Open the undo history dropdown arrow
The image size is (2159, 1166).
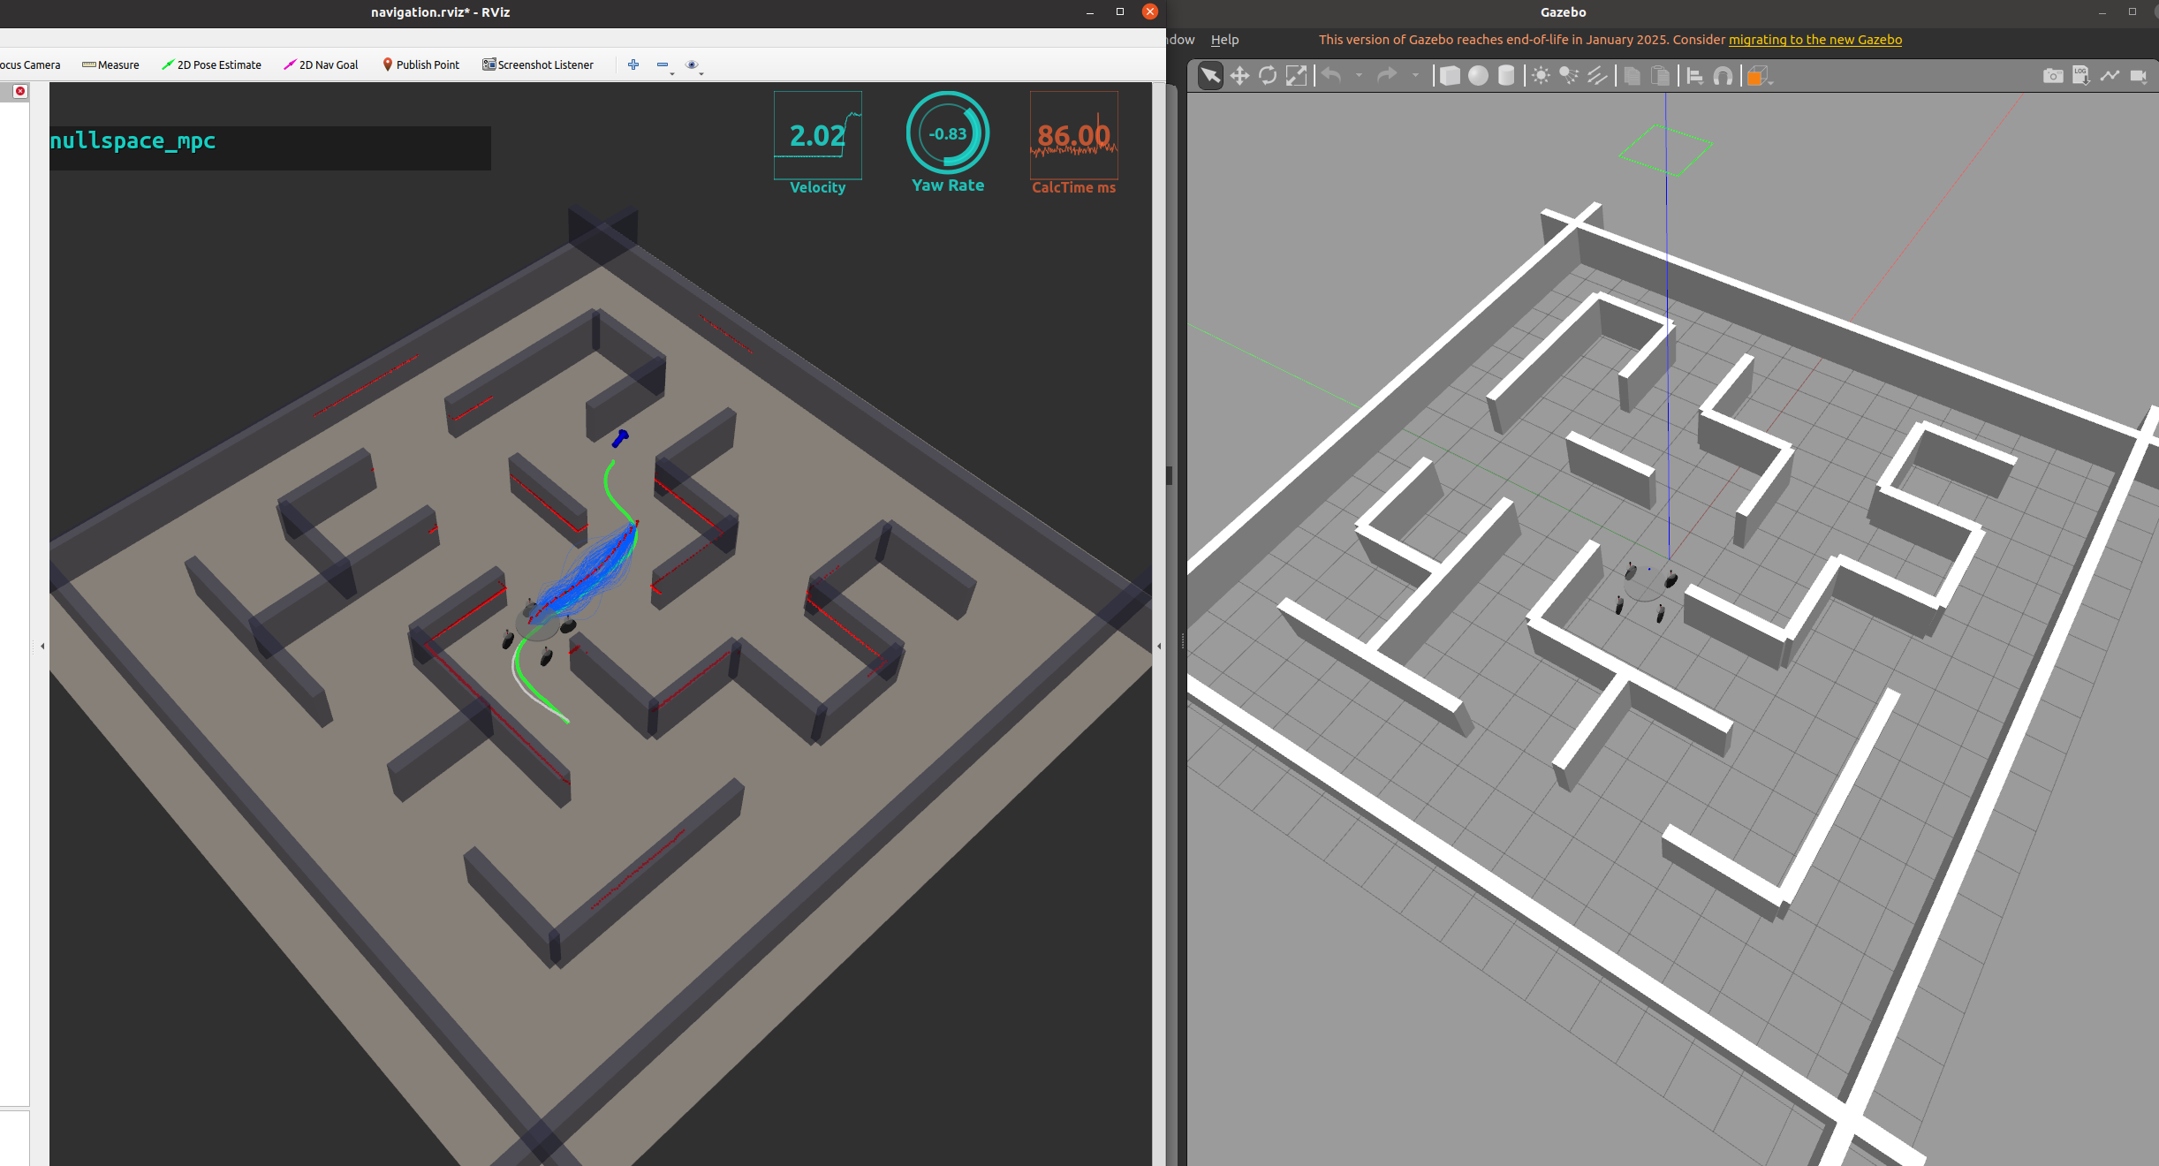point(1359,76)
